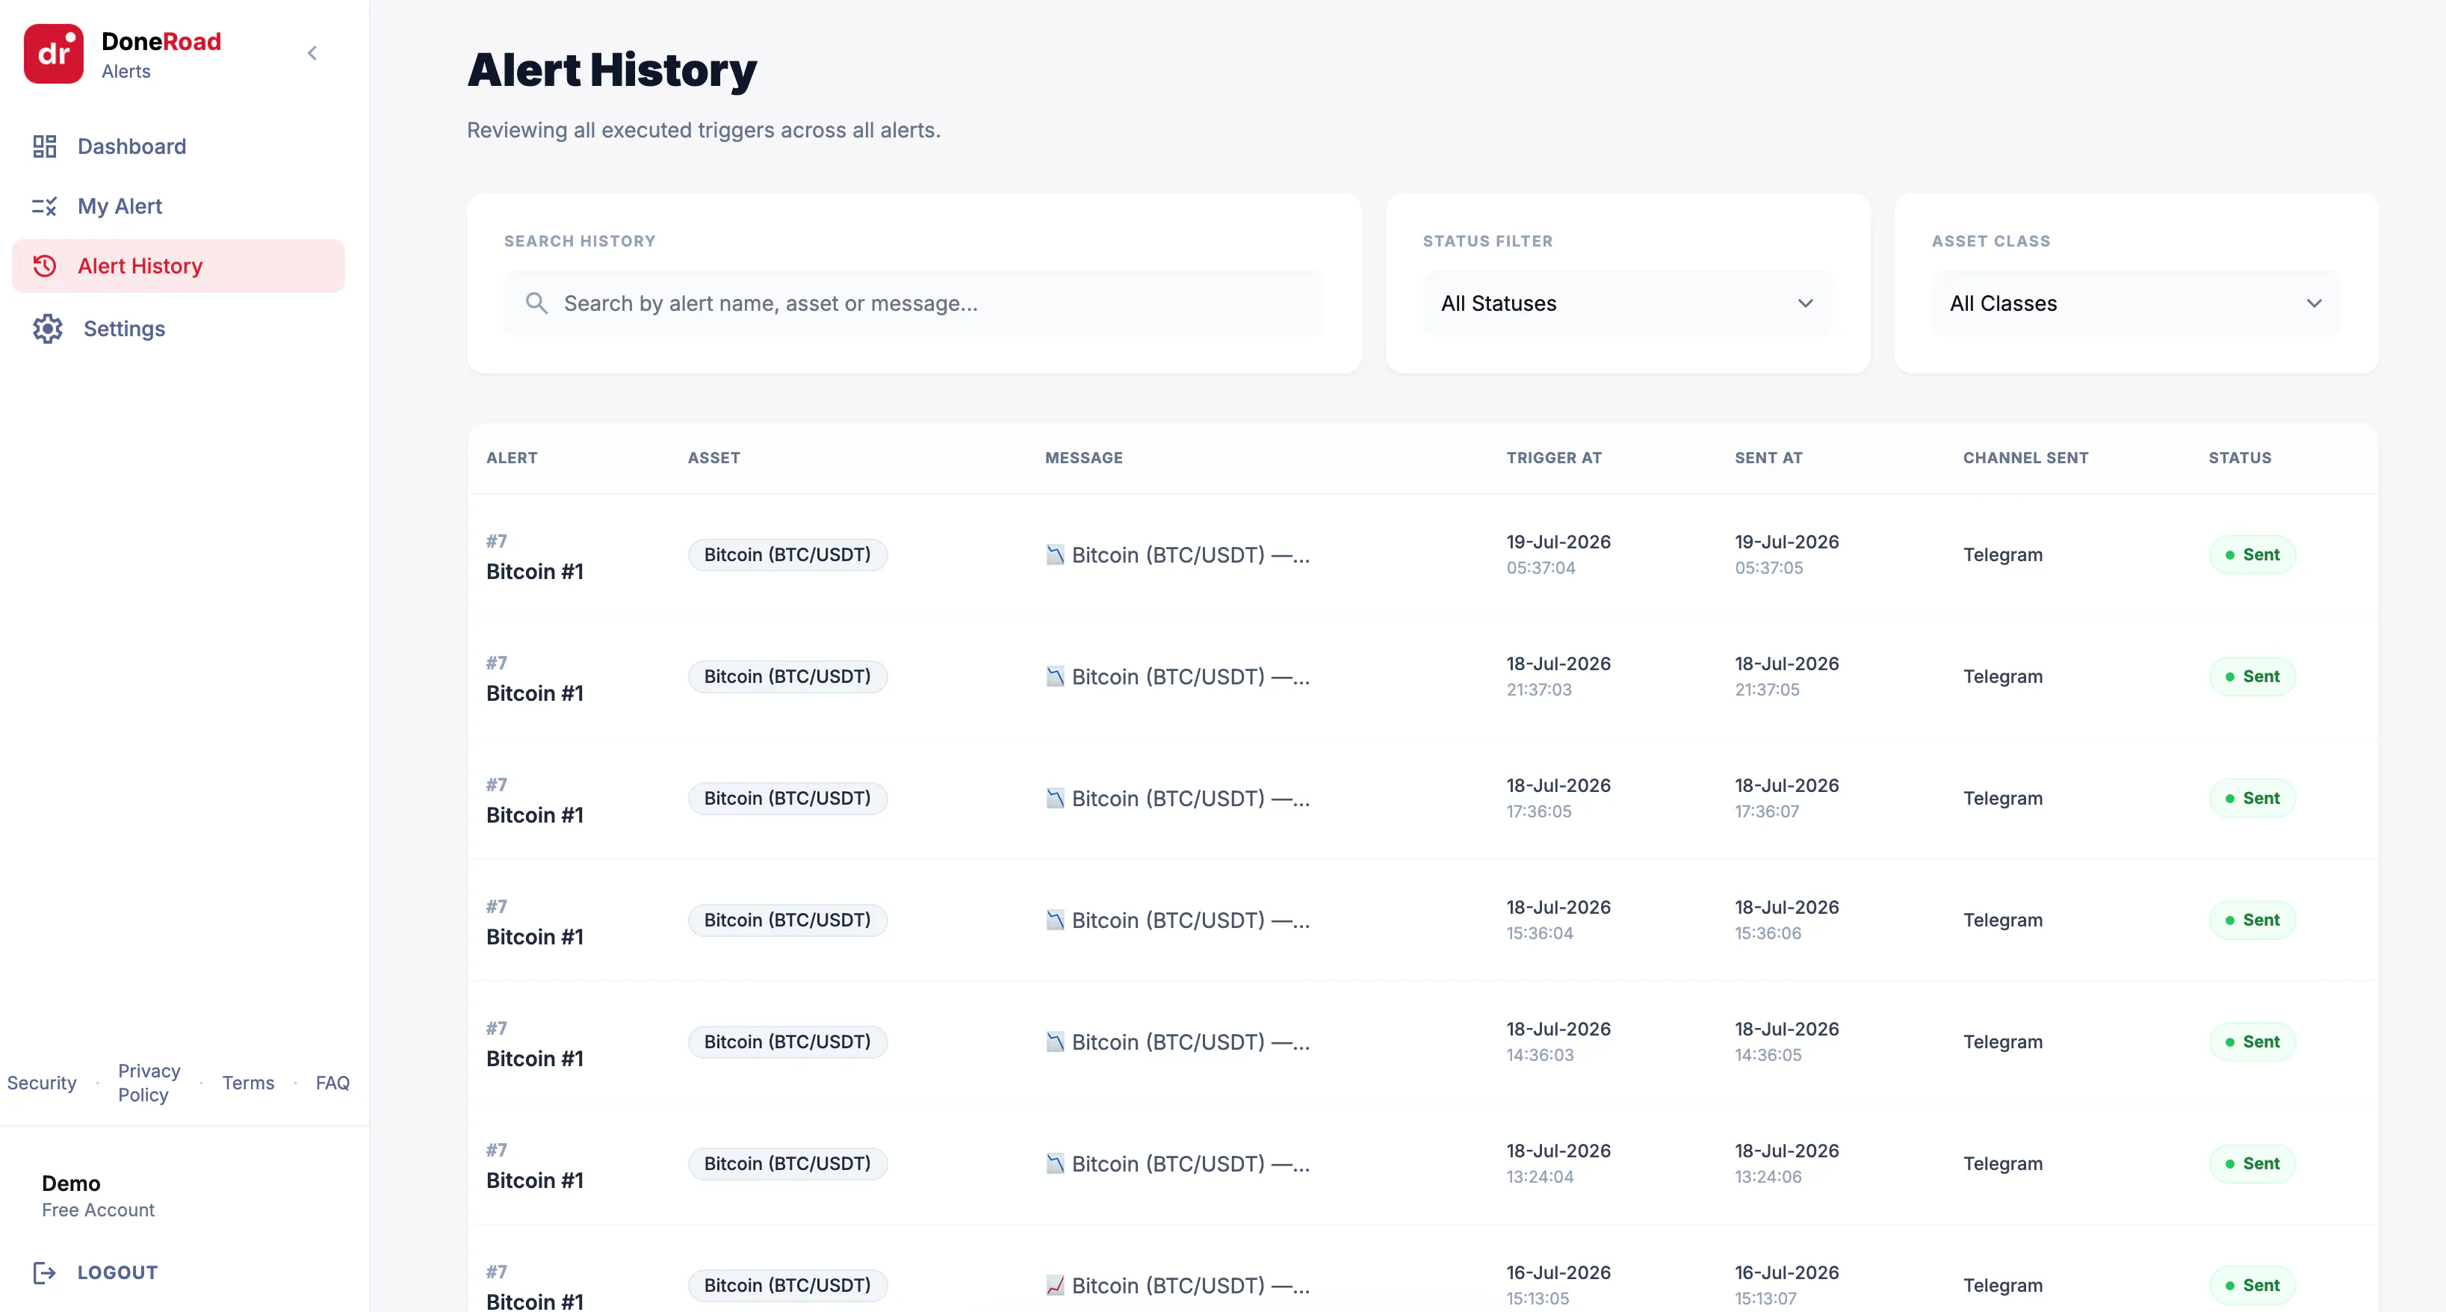
Task: Click the logout arrow icon
Action: [45, 1272]
